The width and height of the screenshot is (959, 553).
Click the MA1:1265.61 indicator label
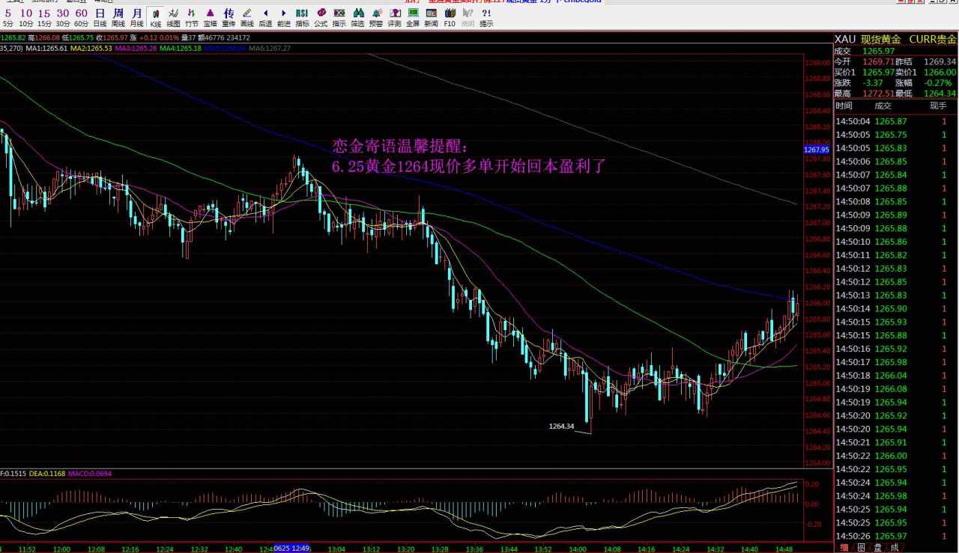[x=47, y=48]
